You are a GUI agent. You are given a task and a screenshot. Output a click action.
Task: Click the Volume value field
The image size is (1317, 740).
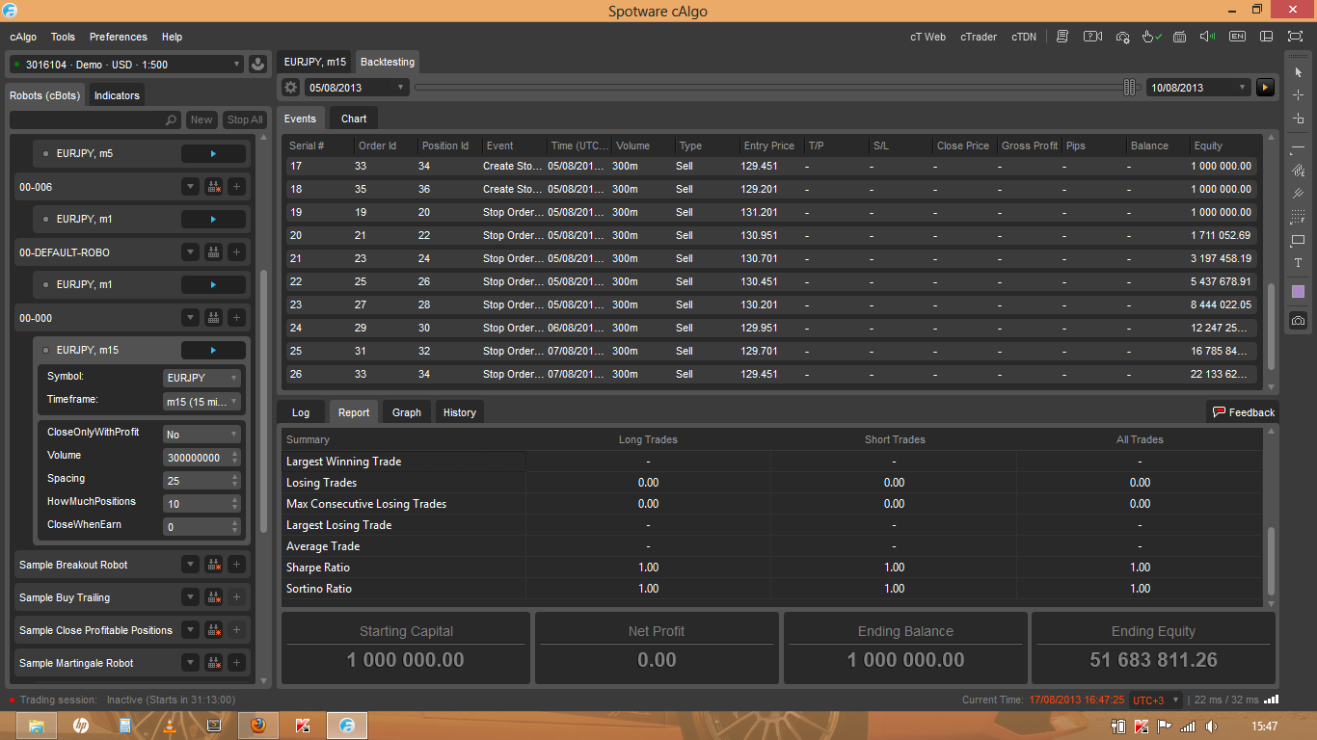(x=202, y=458)
